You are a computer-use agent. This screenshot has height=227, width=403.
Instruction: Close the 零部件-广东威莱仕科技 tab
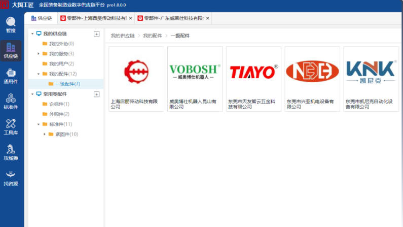point(207,18)
